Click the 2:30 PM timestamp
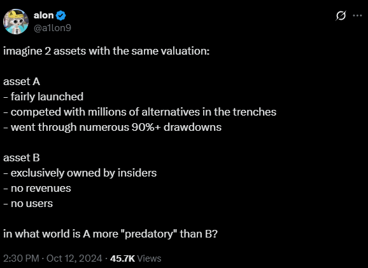Image resolution: width=368 pixels, height=268 pixels. [x=21, y=258]
